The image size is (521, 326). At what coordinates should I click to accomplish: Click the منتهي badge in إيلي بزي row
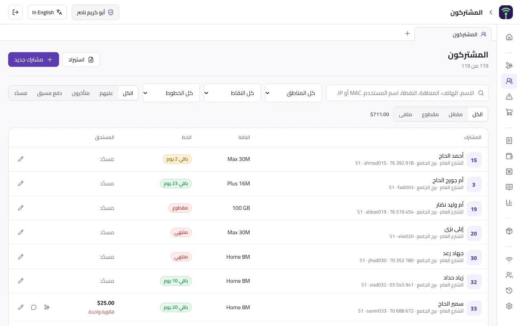click(x=181, y=232)
